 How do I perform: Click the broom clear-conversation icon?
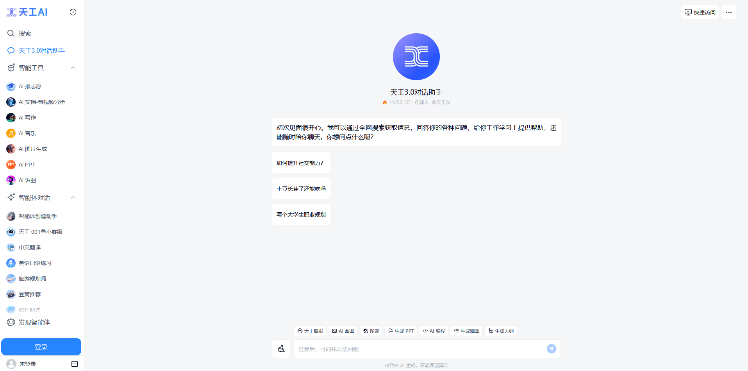tap(281, 349)
